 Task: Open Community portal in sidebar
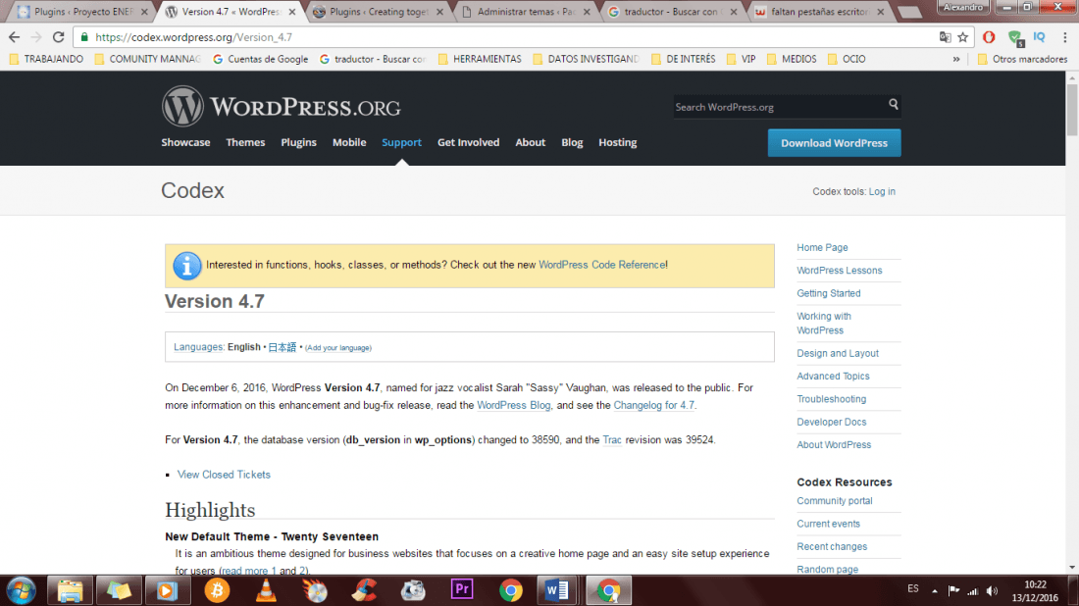point(834,501)
